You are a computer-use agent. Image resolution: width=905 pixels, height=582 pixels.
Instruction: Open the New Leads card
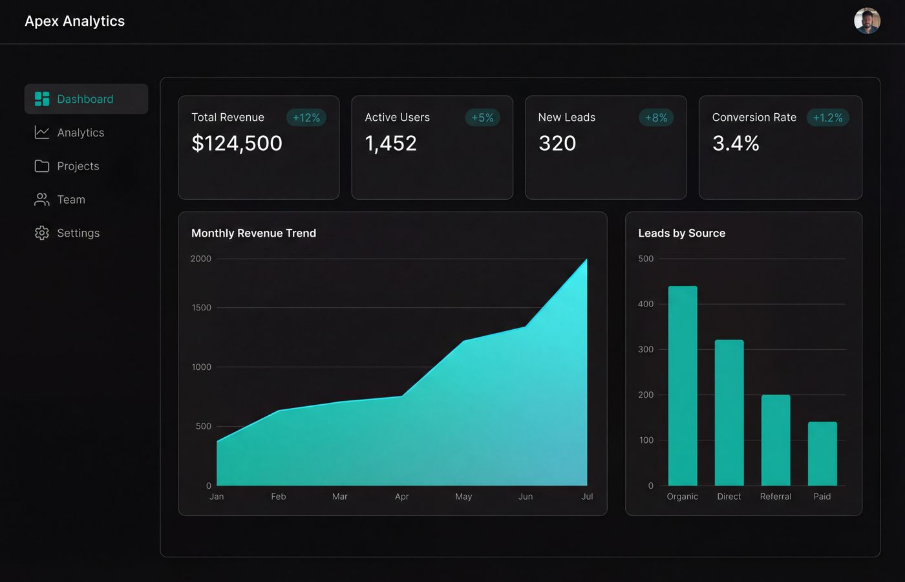point(606,147)
